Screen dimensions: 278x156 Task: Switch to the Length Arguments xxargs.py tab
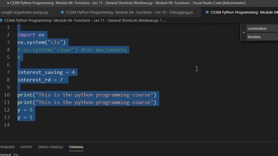pos(24,12)
